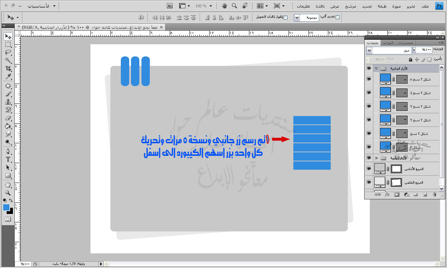Select the Crop tool
Image resolution: width=447 pixels, height=268 pixels.
pyautogui.click(x=8, y=68)
